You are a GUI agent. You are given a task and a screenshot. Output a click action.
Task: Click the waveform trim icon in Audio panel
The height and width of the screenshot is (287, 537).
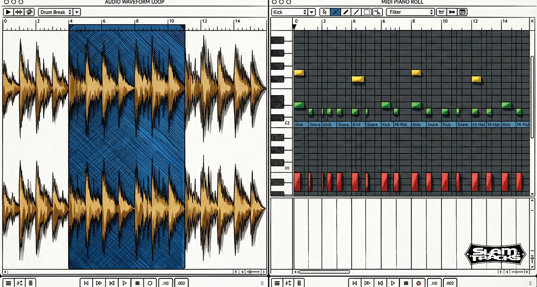pos(18,12)
